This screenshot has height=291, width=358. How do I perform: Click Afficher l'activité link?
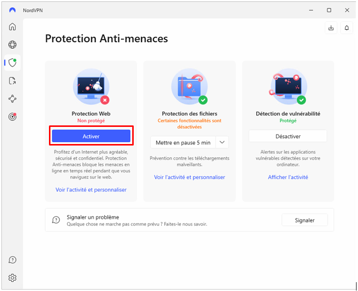[288, 177]
